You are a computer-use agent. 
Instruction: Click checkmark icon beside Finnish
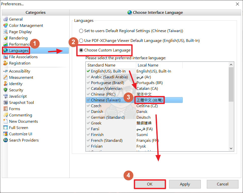tap(88, 135)
